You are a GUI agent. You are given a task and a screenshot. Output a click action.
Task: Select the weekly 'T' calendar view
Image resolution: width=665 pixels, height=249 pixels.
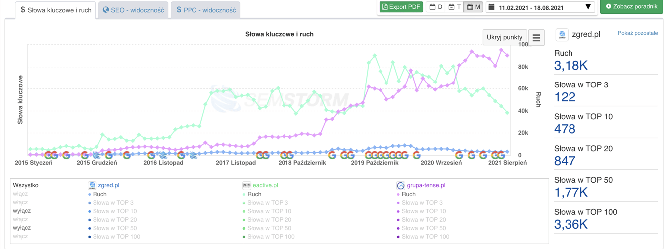[x=455, y=7]
